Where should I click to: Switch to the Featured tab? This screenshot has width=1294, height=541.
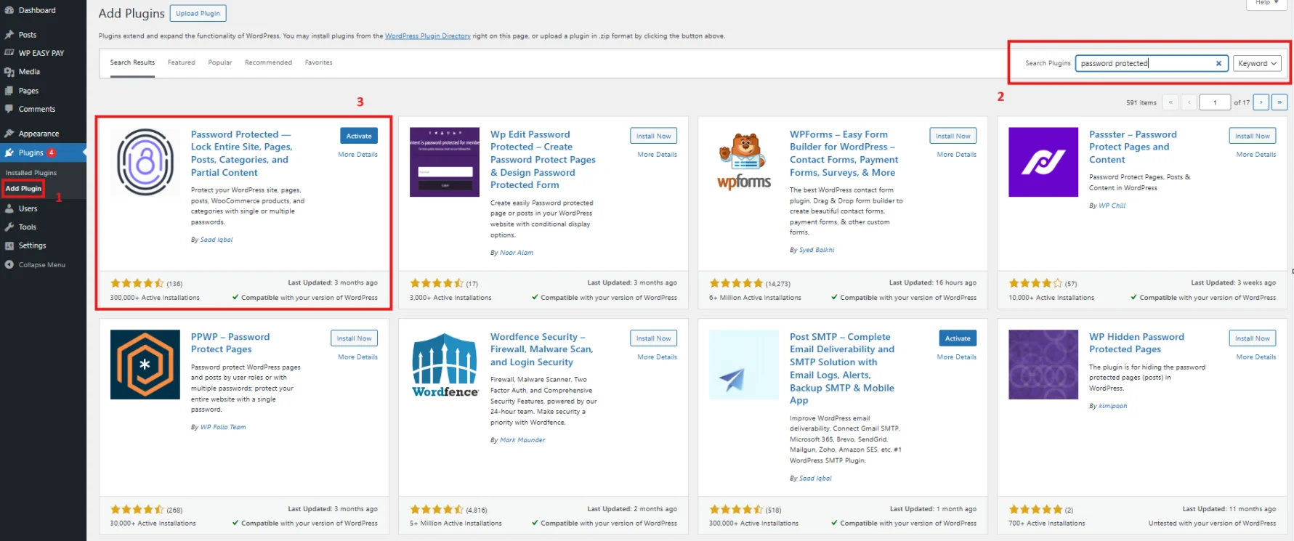pos(182,62)
